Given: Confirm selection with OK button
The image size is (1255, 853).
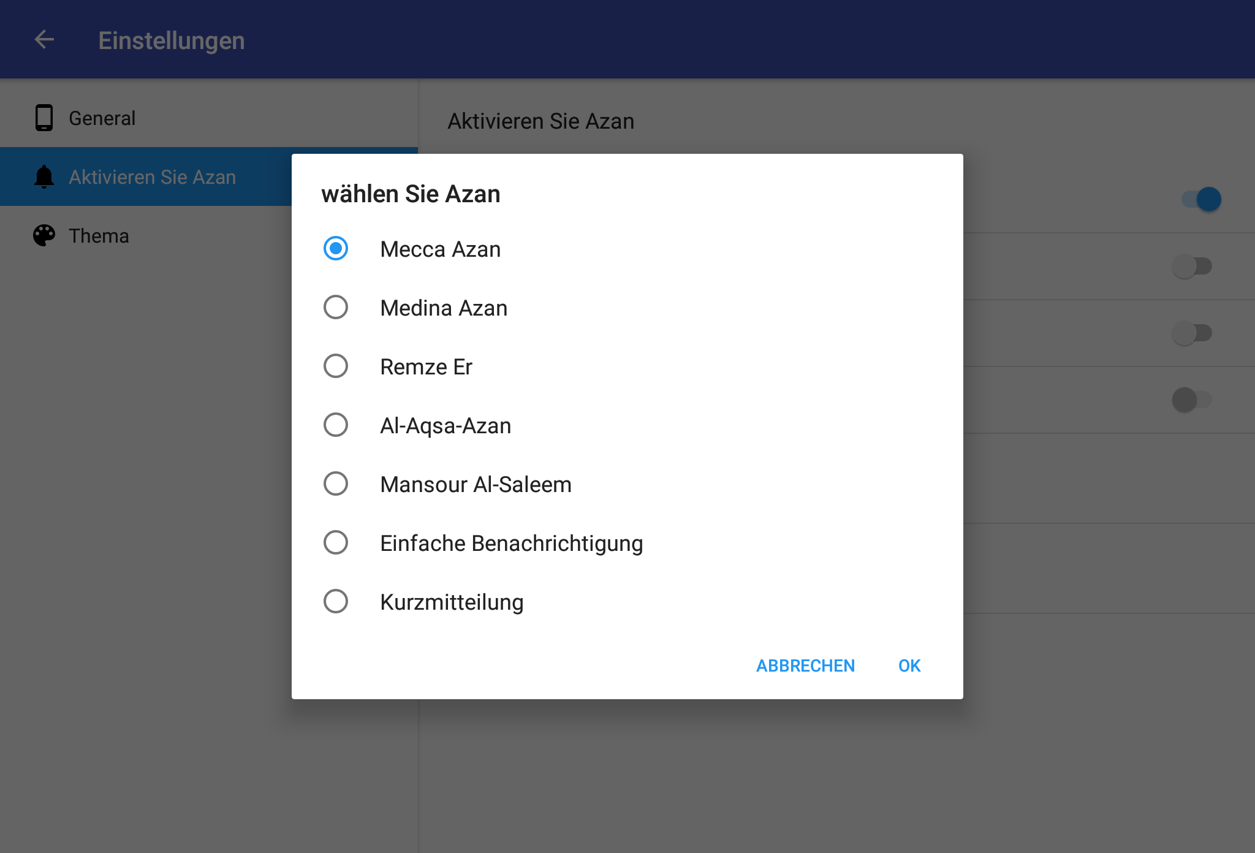Looking at the screenshot, I should pos(909,665).
